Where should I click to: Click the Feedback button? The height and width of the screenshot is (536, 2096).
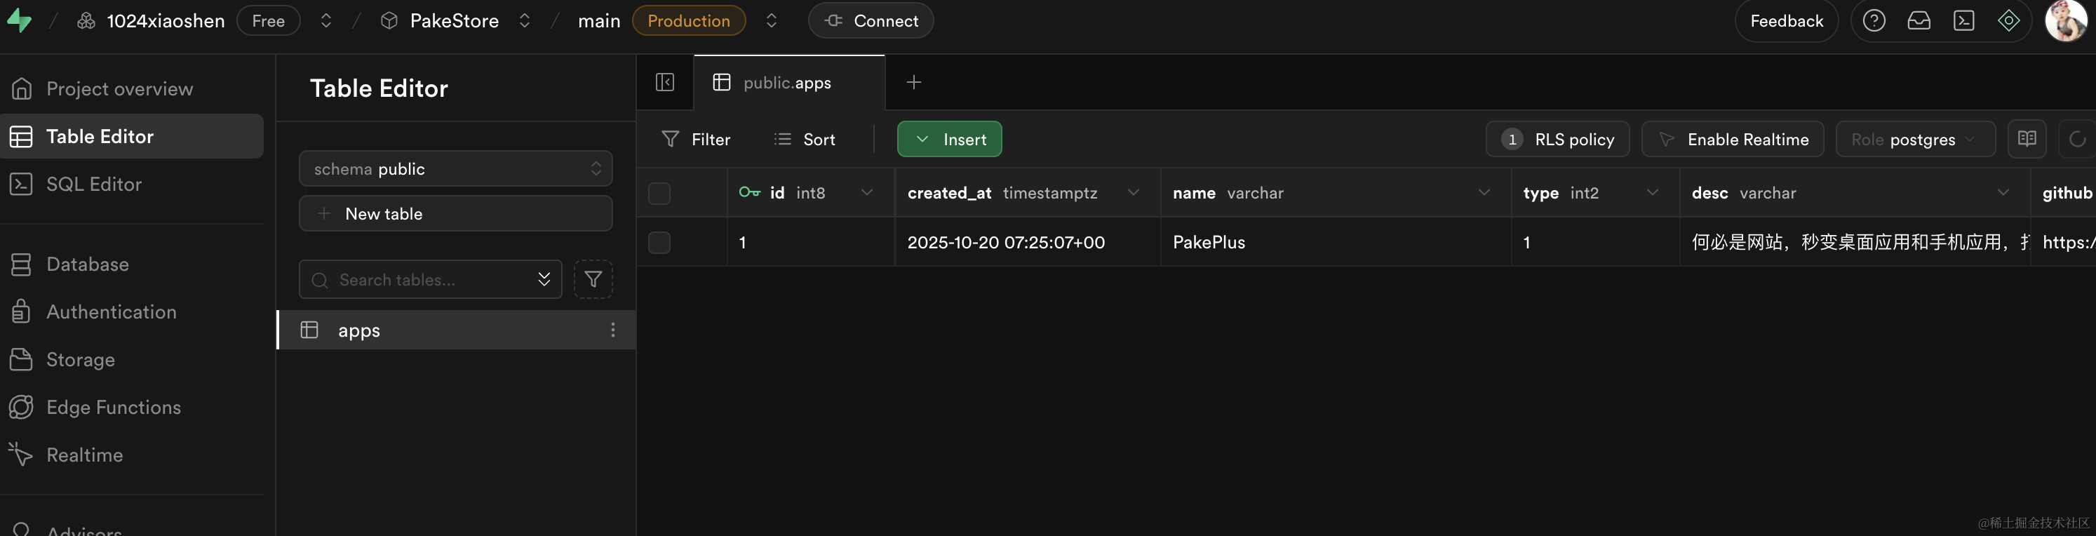(1786, 20)
